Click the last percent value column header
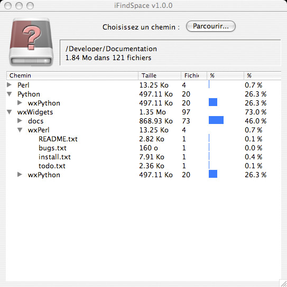 263,75
